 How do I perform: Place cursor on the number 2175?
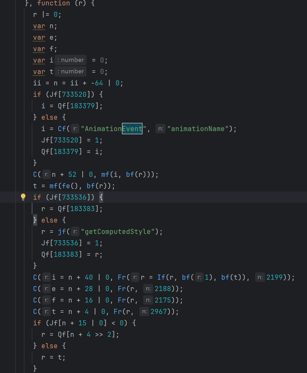pyautogui.click(x=163, y=300)
